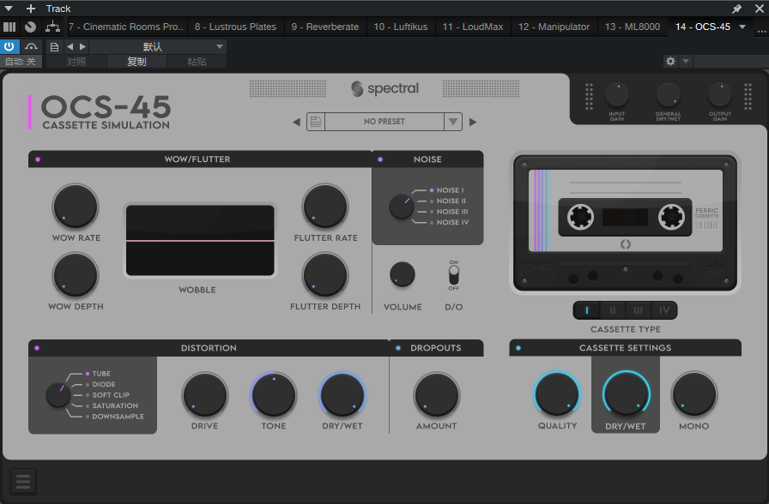
Task: Click the FLUTTER DEPTH knob
Action: [325, 275]
